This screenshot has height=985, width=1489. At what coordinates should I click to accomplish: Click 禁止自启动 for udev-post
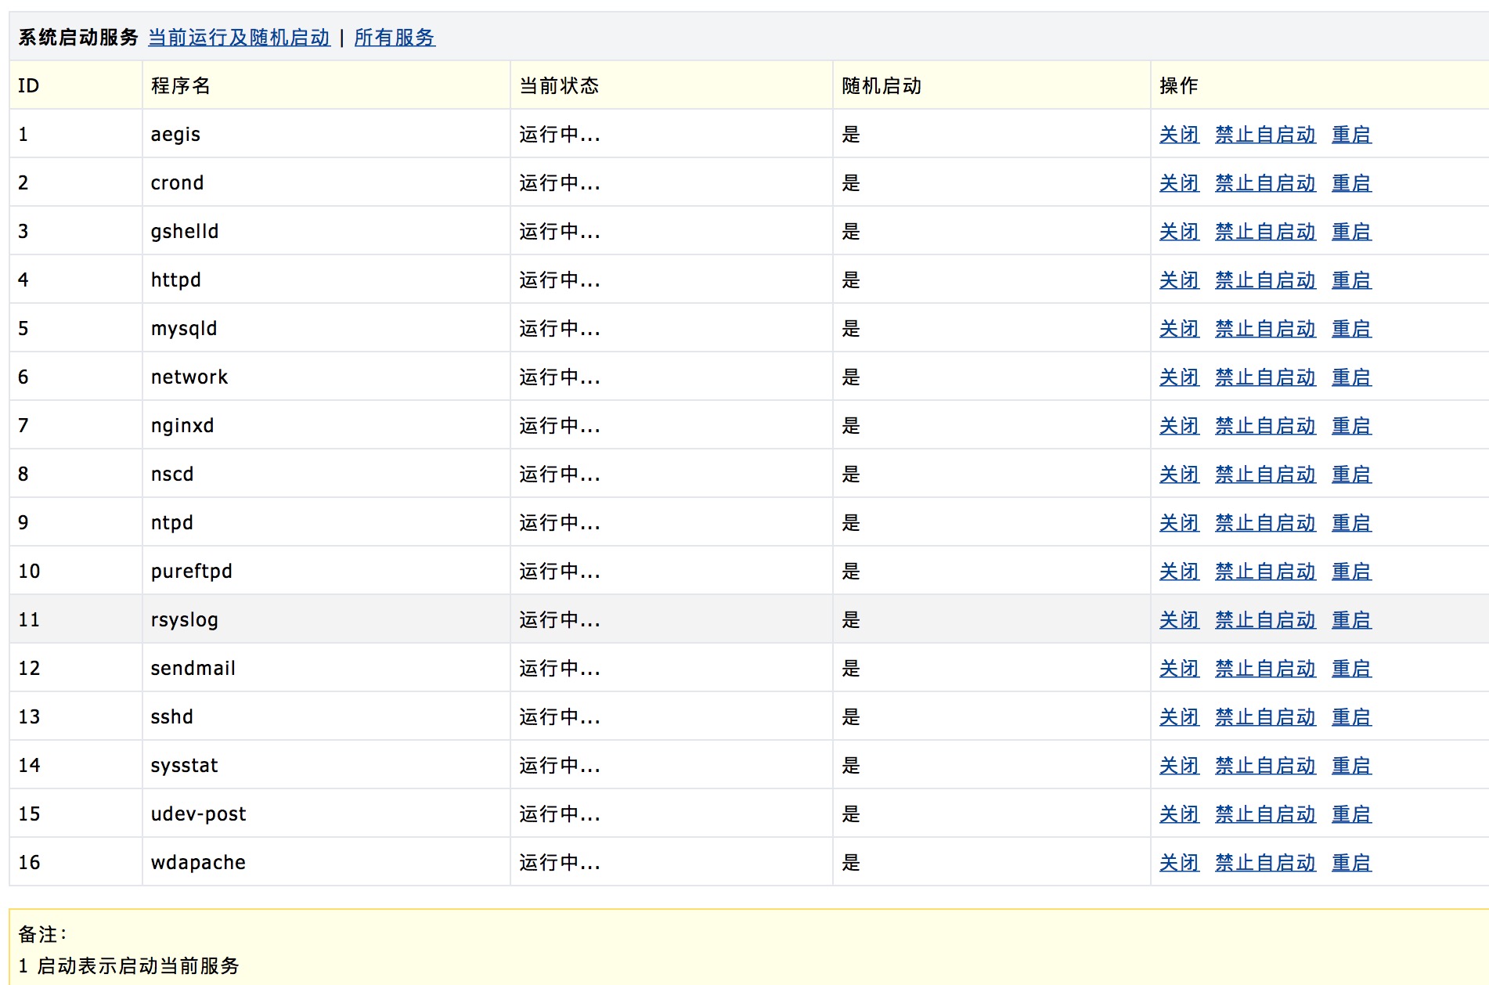tap(1265, 814)
